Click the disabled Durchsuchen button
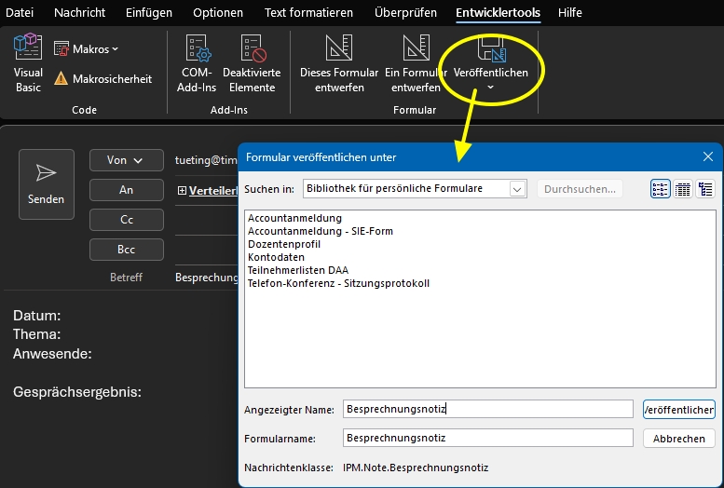724x488 pixels. [580, 189]
